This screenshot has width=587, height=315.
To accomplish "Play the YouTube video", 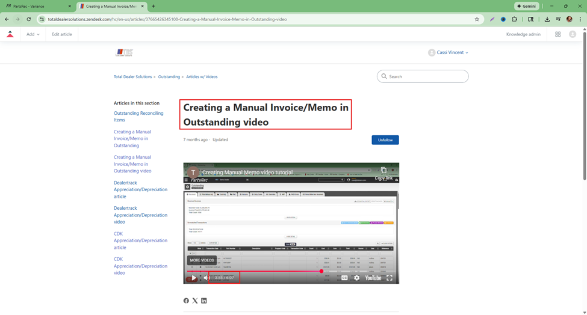I will tap(193, 278).
